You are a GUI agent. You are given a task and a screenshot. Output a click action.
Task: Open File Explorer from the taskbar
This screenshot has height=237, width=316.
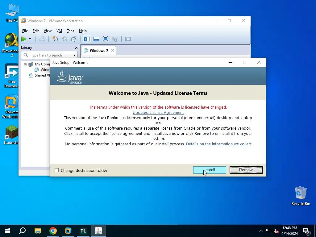(x=38, y=231)
